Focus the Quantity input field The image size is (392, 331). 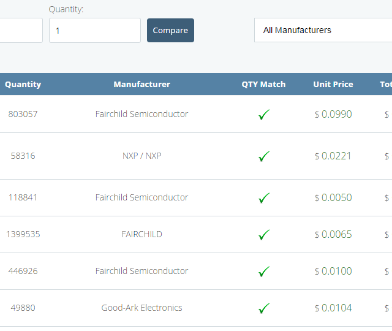click(95, 30)
